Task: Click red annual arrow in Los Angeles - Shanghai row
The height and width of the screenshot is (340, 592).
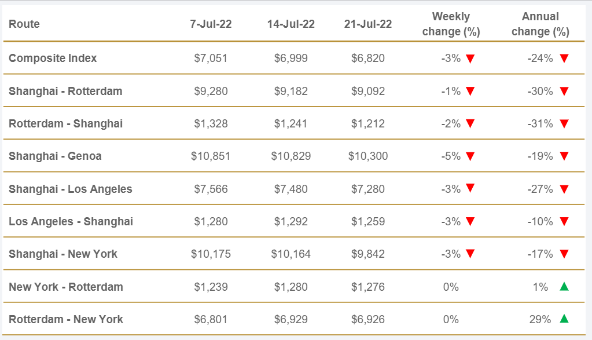Action: (x=564, y=221)
